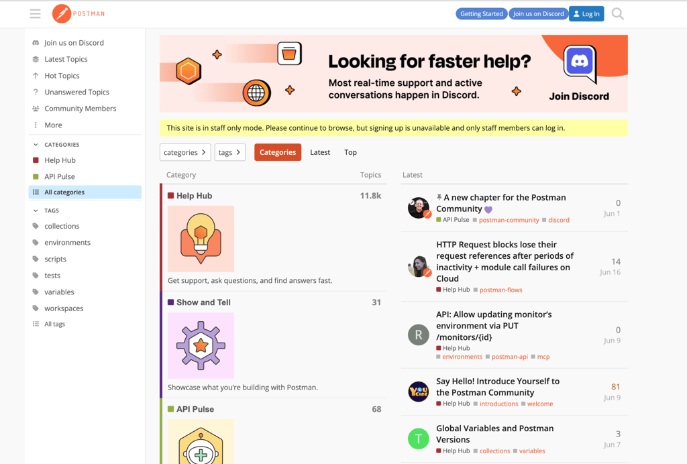Image resolution: width=687 pixels, height=464 pixels.
Task: Click the mcp tag
Action: [x=543, y=357]
